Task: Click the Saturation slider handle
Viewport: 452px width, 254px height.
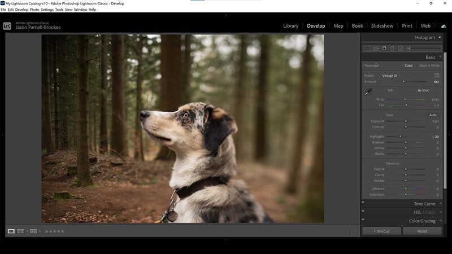Action: 406,194
